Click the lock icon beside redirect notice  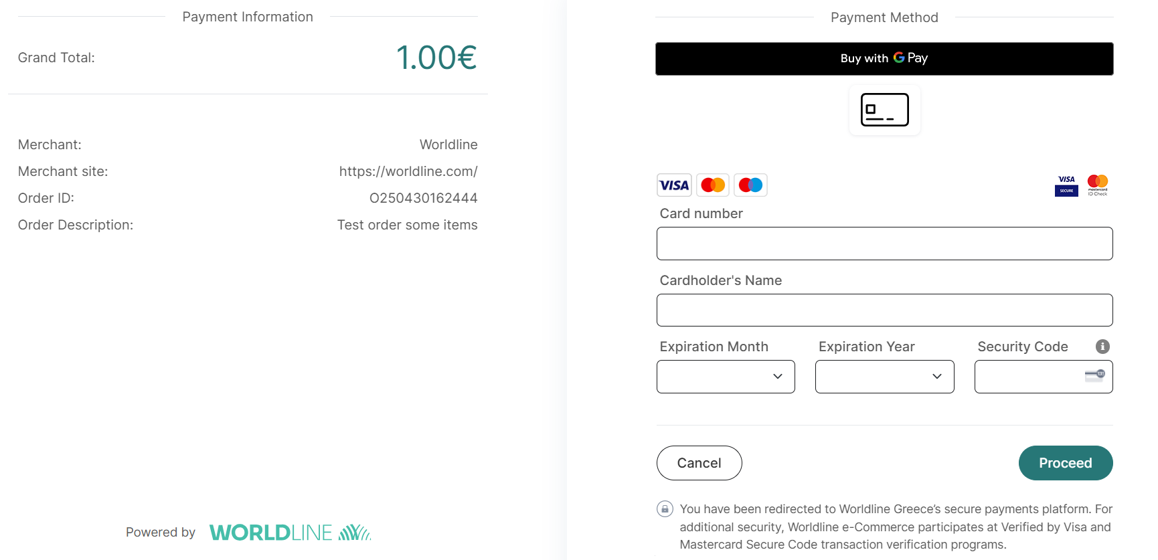[x=665, y=509]
